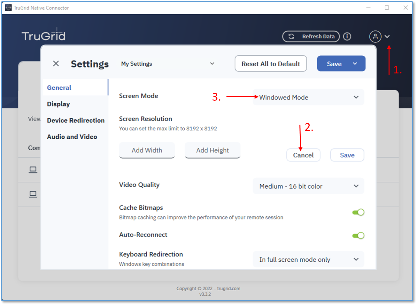Image resolution: width=417 pixels, height=305 pixels.
Task: Click the Refresh Data button
Action: pyautogui.click(x=311, y=36)
